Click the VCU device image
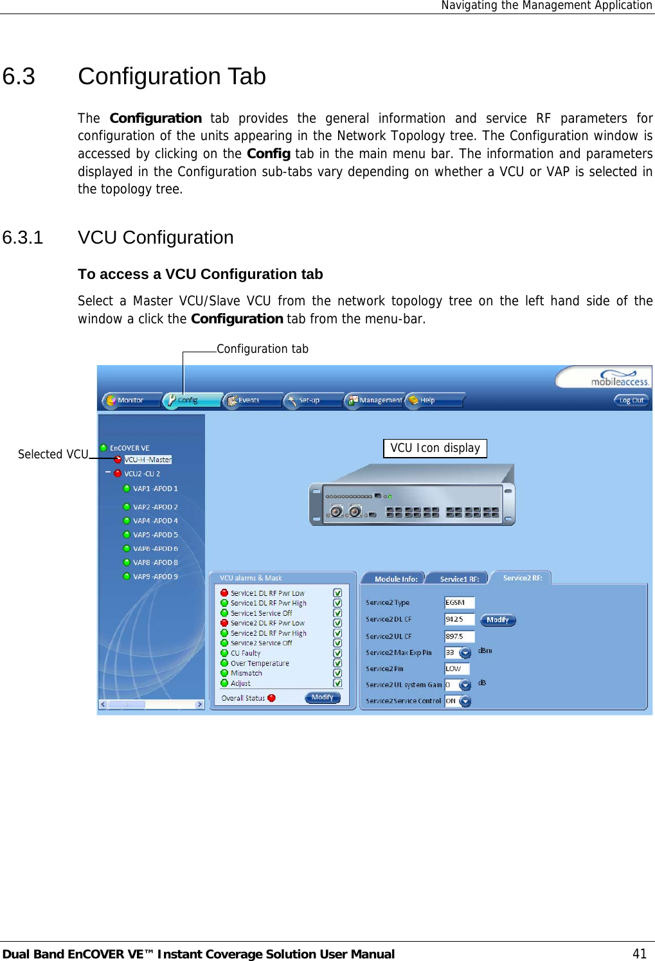Viewport: 655px width, 961px height. click(x=412, y=495)
